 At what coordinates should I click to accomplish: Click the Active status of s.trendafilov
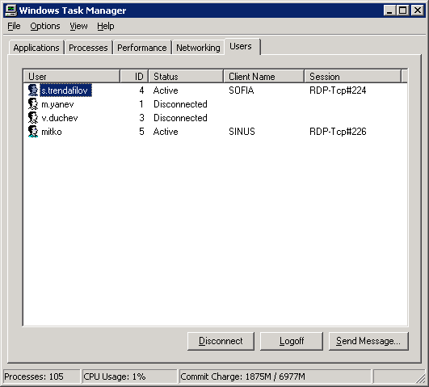point(166,90)
